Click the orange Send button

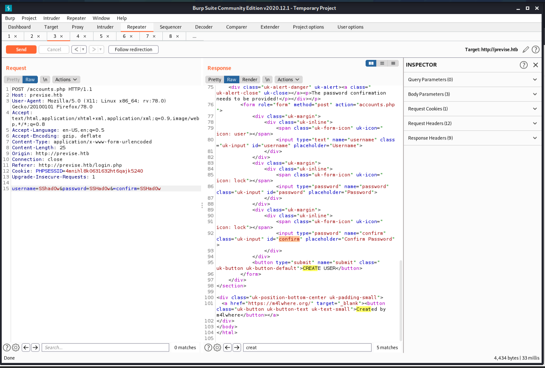tap(21, 50)
